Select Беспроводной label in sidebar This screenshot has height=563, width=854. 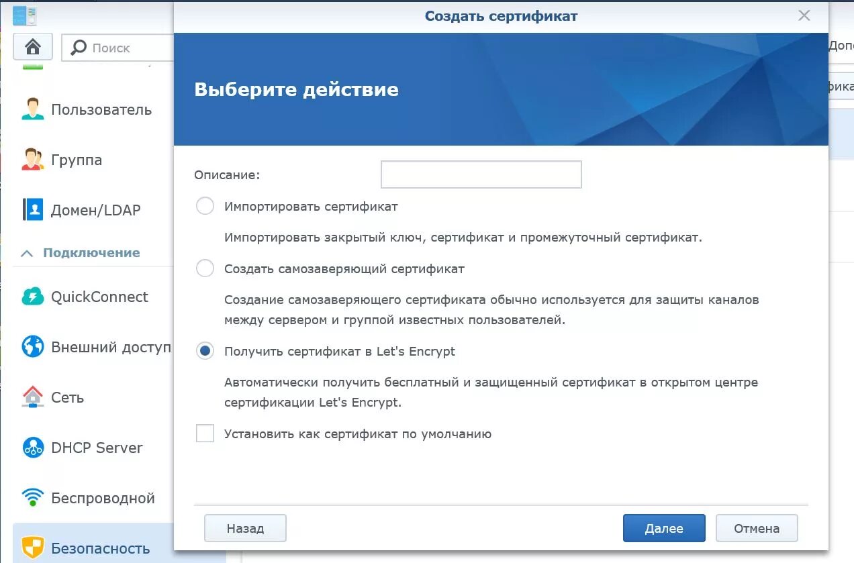103,498
